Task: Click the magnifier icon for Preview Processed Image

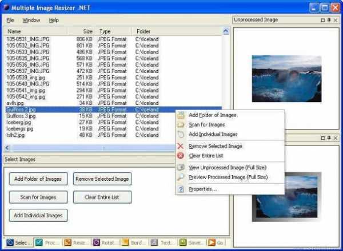Action: pyautogui.click(x=181, y=177)
